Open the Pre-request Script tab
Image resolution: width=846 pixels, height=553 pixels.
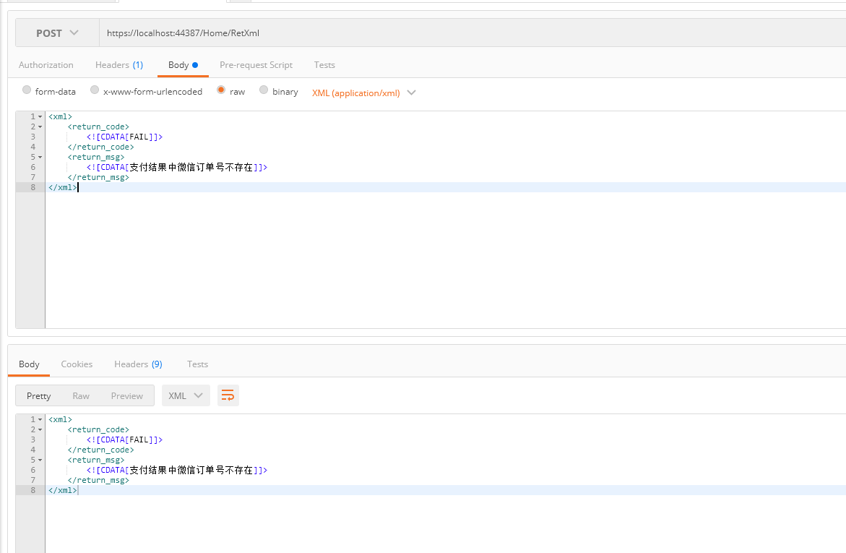256,65
